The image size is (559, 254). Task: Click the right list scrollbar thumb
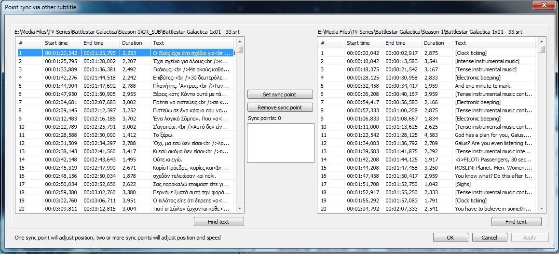coord(542,49)
